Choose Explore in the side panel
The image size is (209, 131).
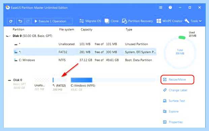click(171, 111)
